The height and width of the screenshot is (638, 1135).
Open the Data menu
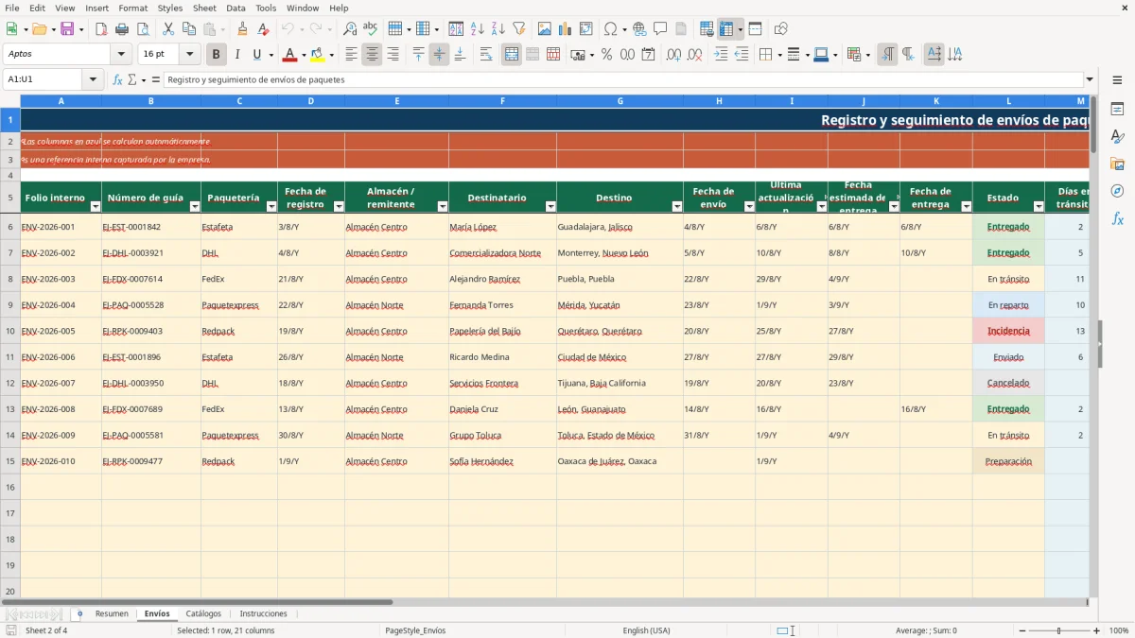click(236, 8)
